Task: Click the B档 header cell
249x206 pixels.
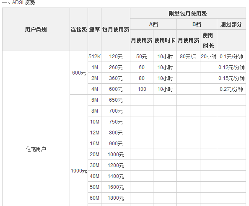Action: click(197, 24)
